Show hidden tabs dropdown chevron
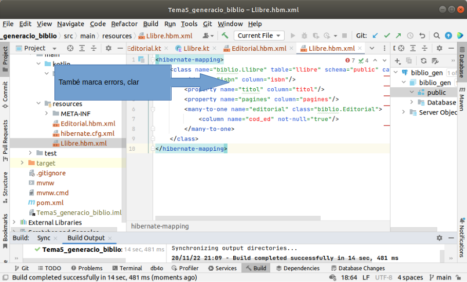The width and height of the screenshot is (467, 282). [x=372, y=48]
